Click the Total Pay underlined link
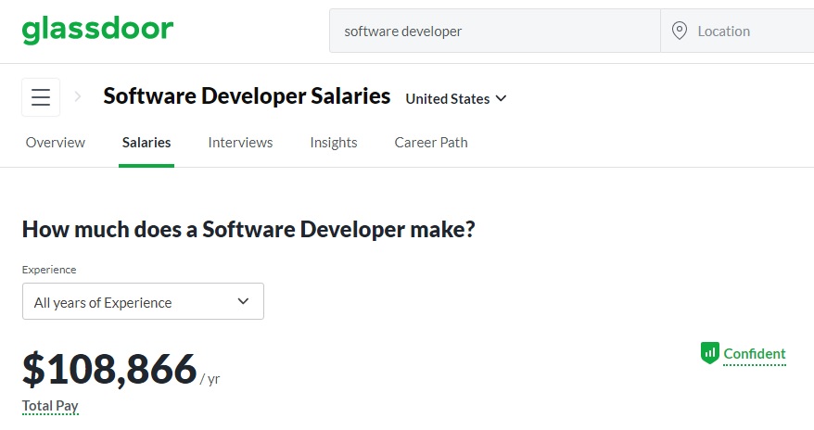Screen dimensions: 814x430 50,406
